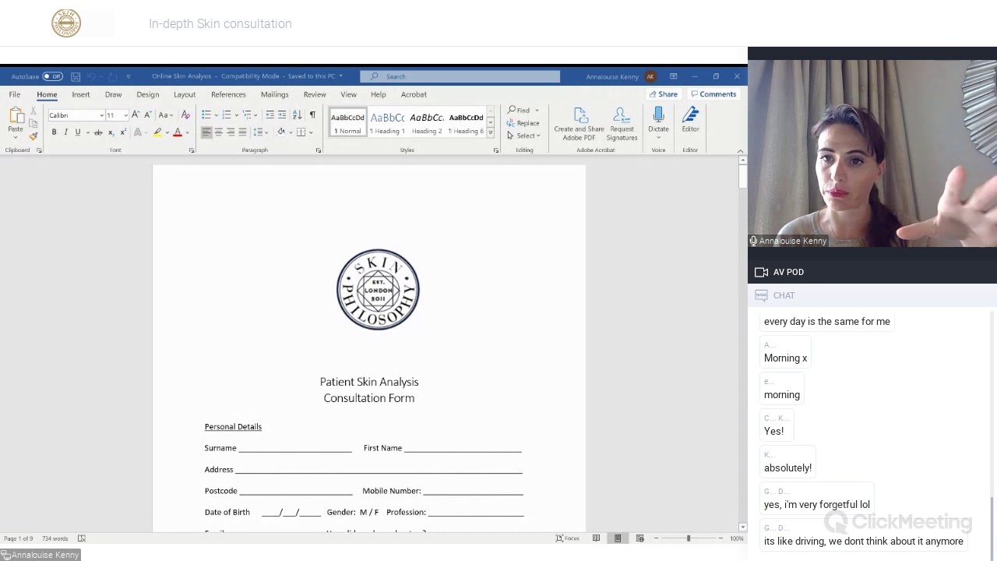Screen dimensions: 997x561
Task: Open the File menu
Action: point(15,94)
